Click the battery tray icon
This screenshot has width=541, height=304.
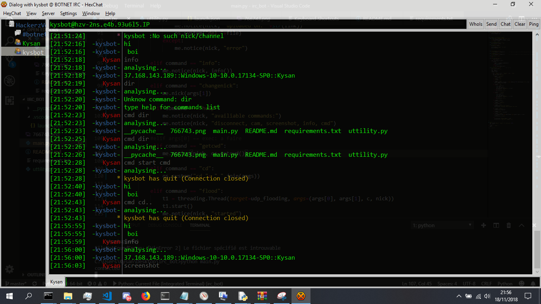(x=469, y=296)
